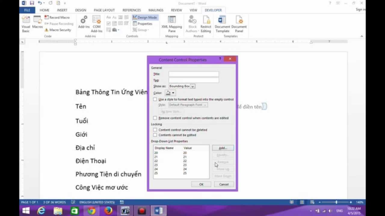Screen dimensions: 385x216
Task: Check Contents cannot be edited
Action: coord(155,135)
